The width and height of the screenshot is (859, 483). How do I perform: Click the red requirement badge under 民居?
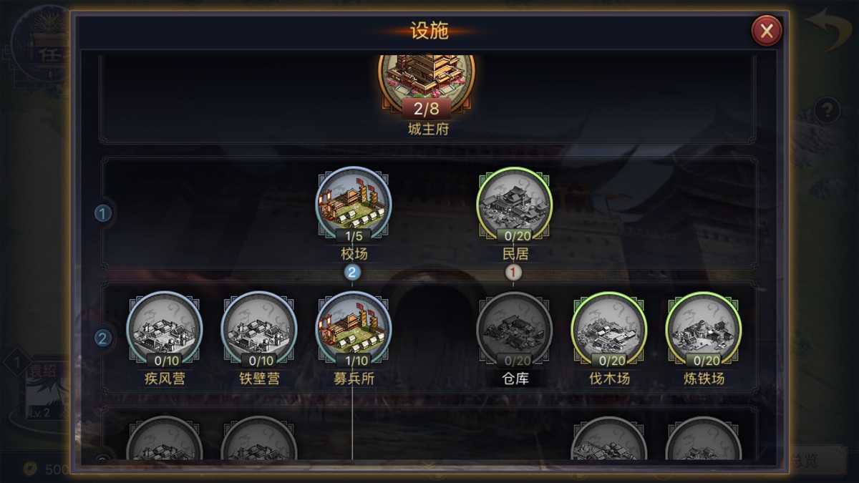point(513,272)
